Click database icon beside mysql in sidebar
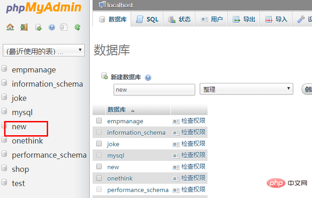Image resolution: width=312 pixels, height=198 pixels. click(x=4, y=111)
